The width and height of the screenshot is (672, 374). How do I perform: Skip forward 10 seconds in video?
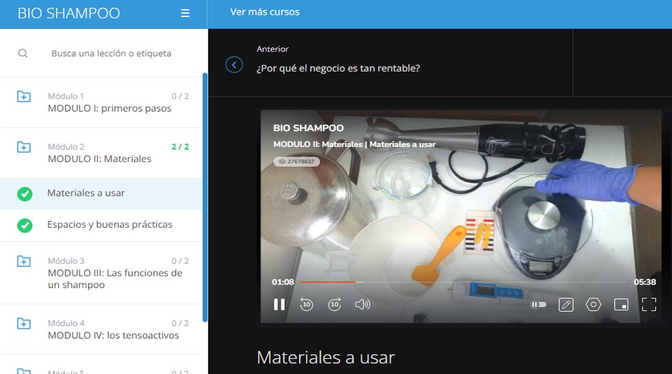(x=335, y=304)
